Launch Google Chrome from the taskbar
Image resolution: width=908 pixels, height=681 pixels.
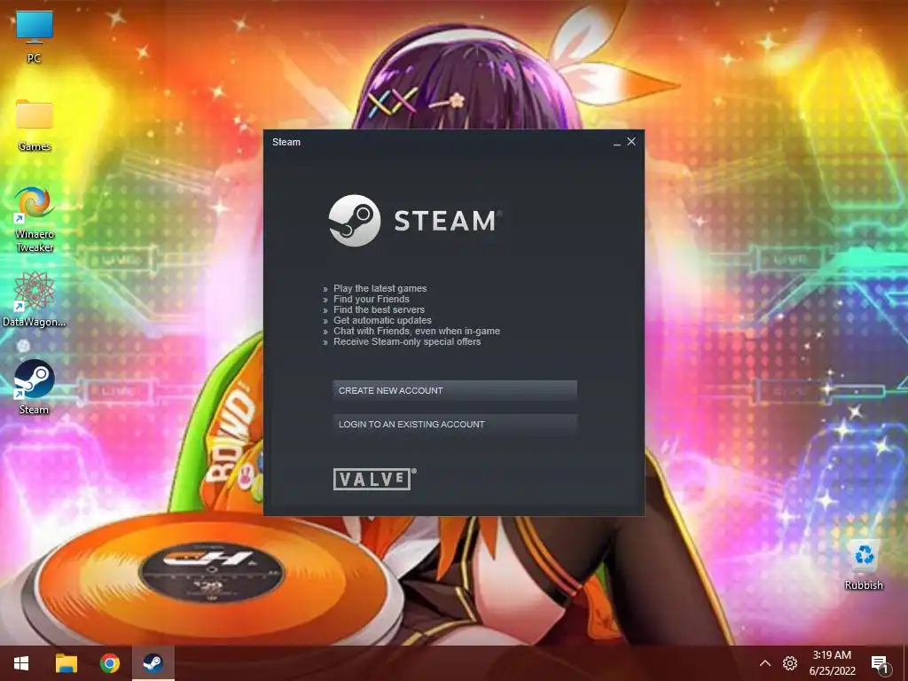[x=109, y=663]
